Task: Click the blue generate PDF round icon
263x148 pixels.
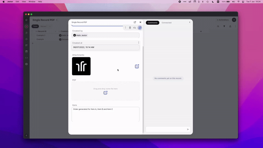Action: pyautogui.click(x=140, y=28)
